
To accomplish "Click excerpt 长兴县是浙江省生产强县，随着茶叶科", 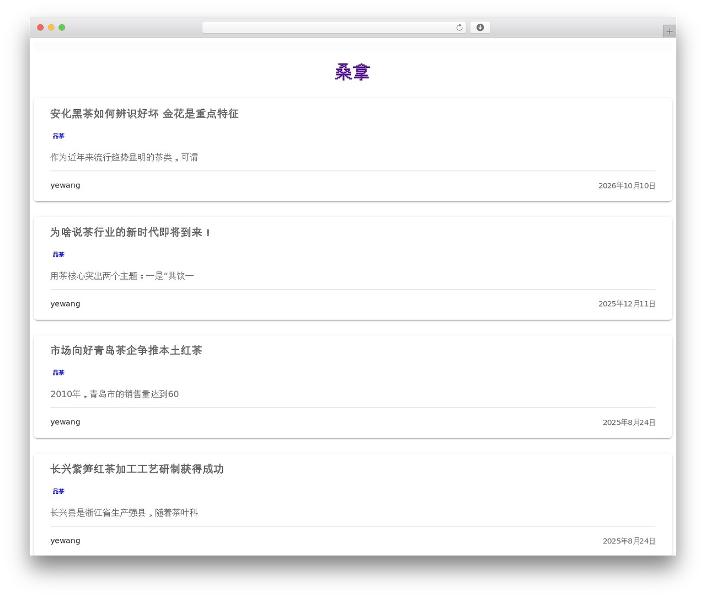I will [124, 512].
